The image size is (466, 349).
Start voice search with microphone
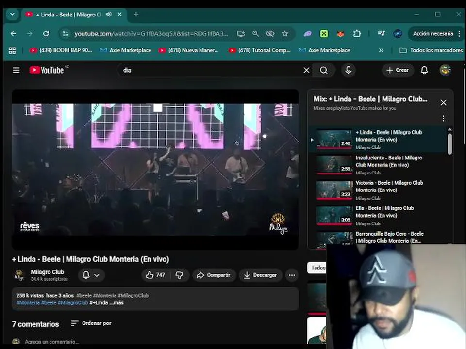[x=349, y=70]
